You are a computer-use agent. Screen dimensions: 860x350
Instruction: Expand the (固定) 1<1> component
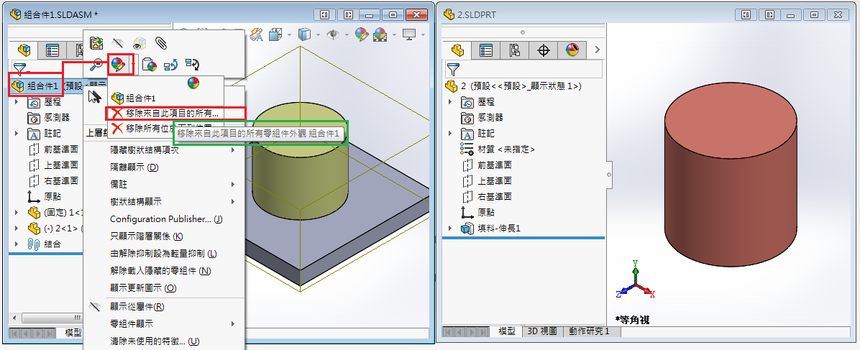[x=16, y=212]
